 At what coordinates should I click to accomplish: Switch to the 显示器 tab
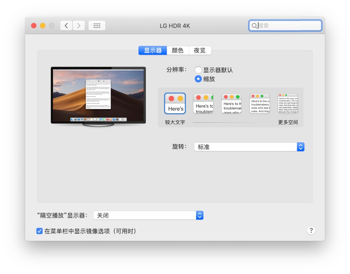pos(153,51)
